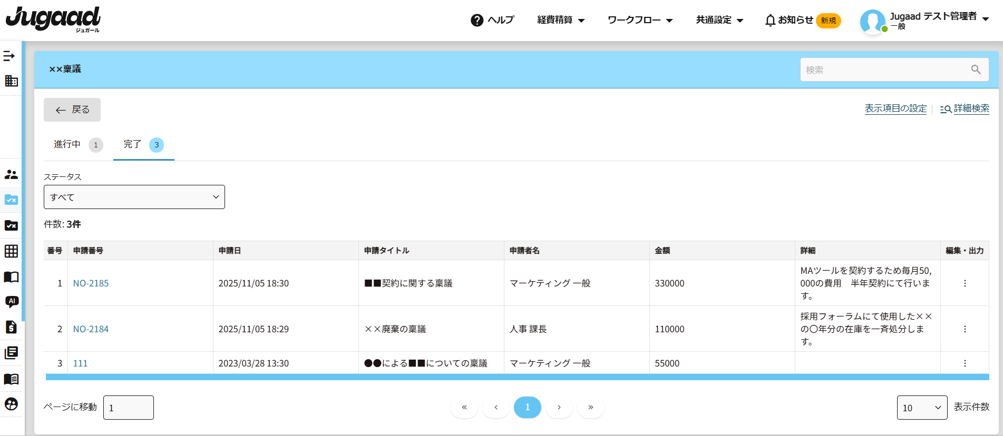The width and height of the screenshot is (1003, 436).
Task: Open the help question mark icon
Action: tap(477, 20)
